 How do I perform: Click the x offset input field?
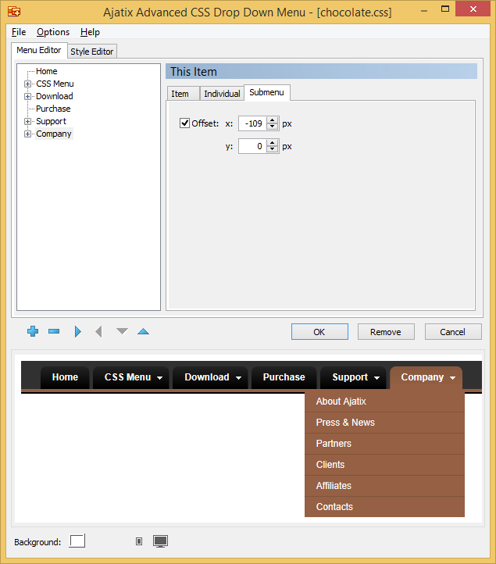click(252, 123)
